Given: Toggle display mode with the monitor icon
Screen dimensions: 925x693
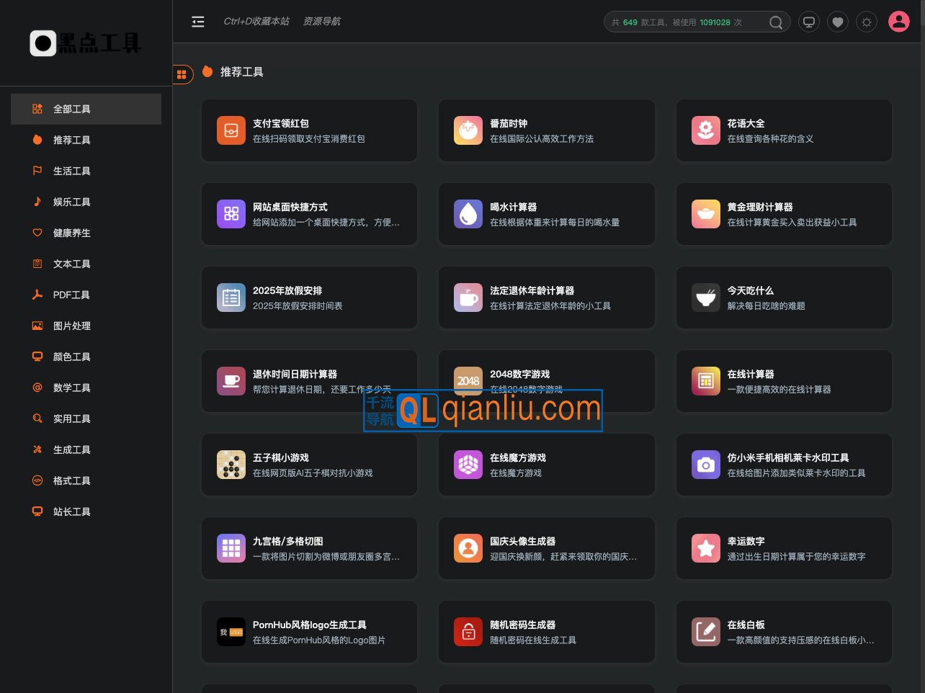Looking at the screenshot, I should pyautogui.click(x=809, y=22).
